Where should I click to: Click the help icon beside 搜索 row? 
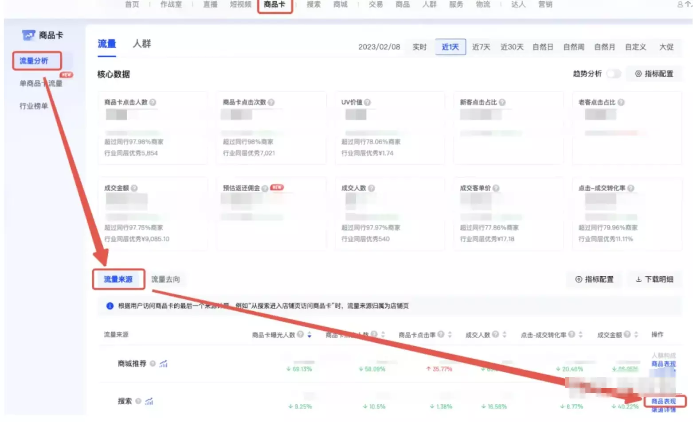coord(138,401)
